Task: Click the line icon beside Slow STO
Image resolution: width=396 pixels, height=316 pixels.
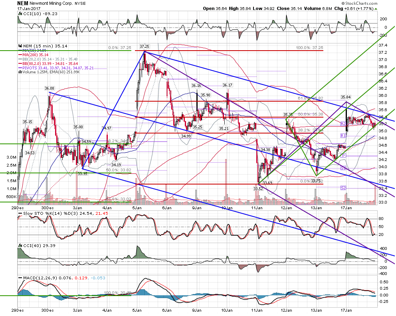Action: pos(20,213)
